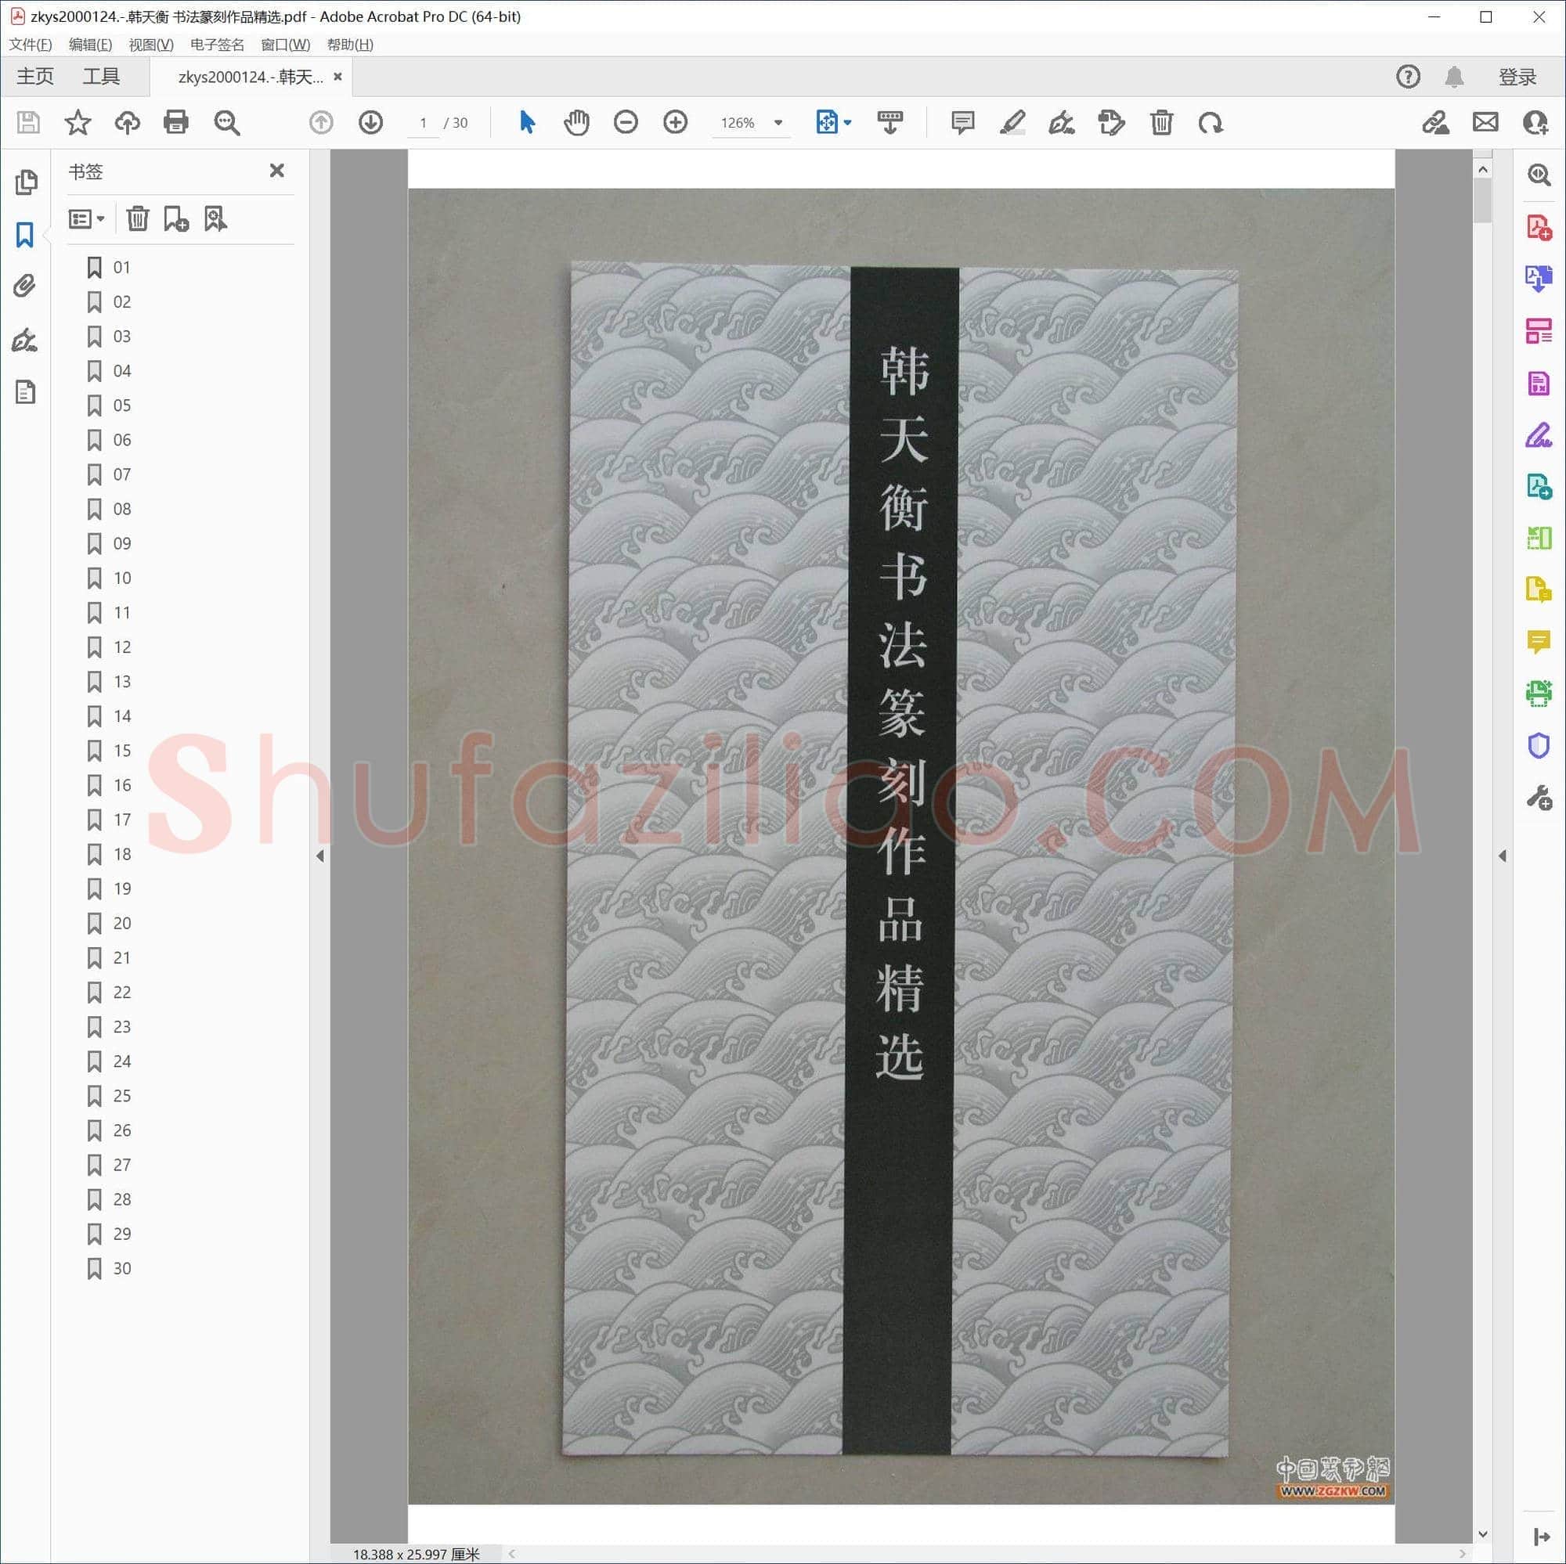
Task: Open the read mode keyboard icon
Action: (890, 123)
